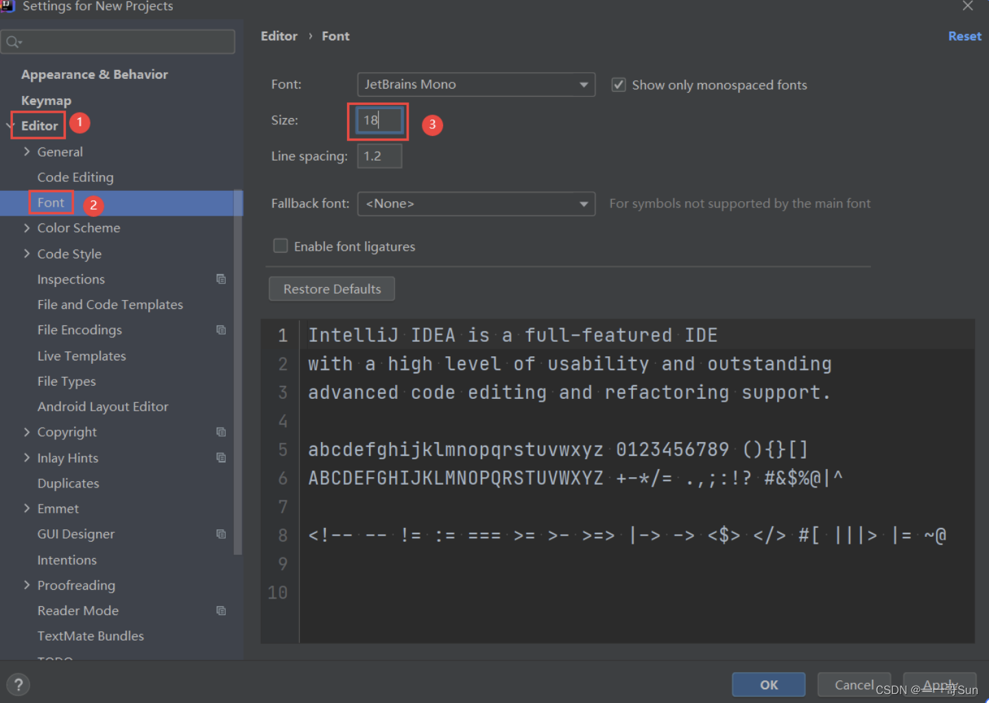Click the search magnifier icon in settings
989x703 pixels.
(13, 43)
